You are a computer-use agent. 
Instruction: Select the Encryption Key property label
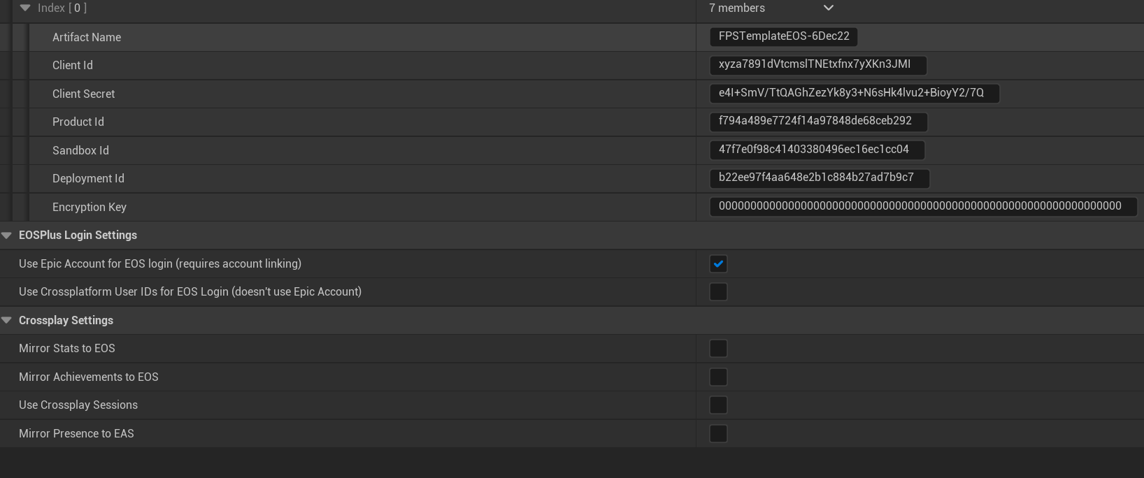[x=90, y=207]
